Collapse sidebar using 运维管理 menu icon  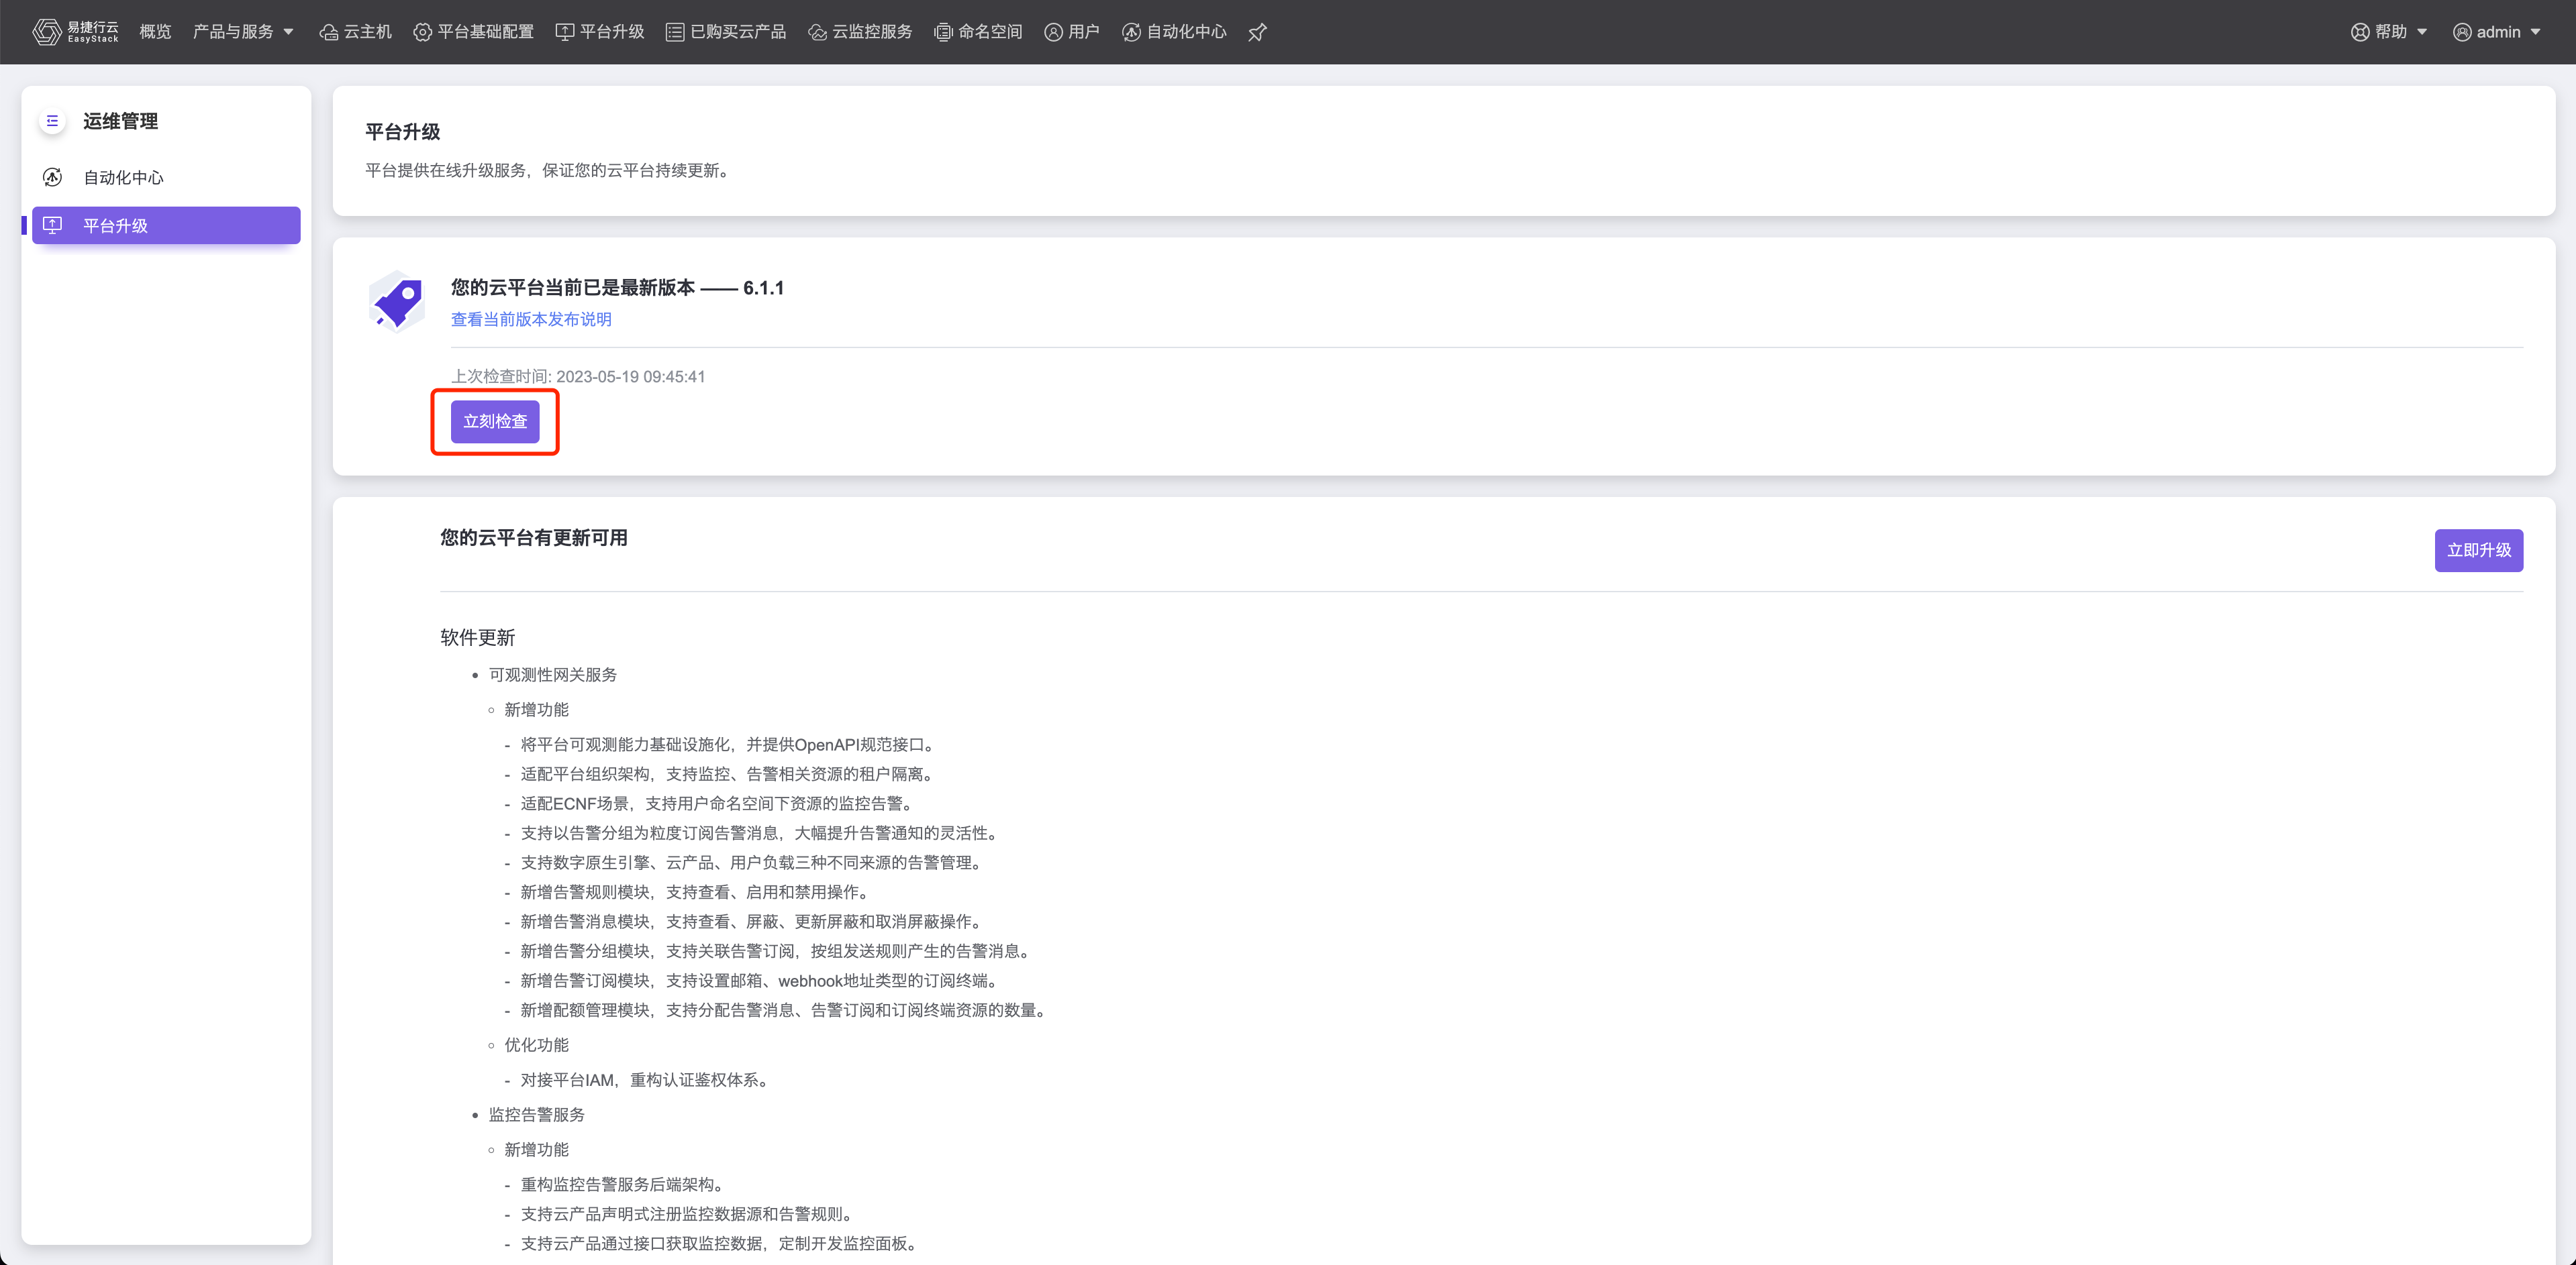[52, 121]
